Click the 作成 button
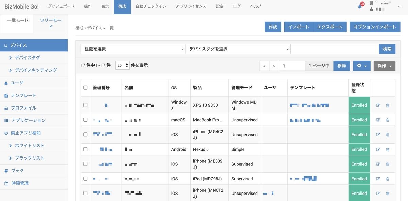The image size is (408, 201). (273, 27)
